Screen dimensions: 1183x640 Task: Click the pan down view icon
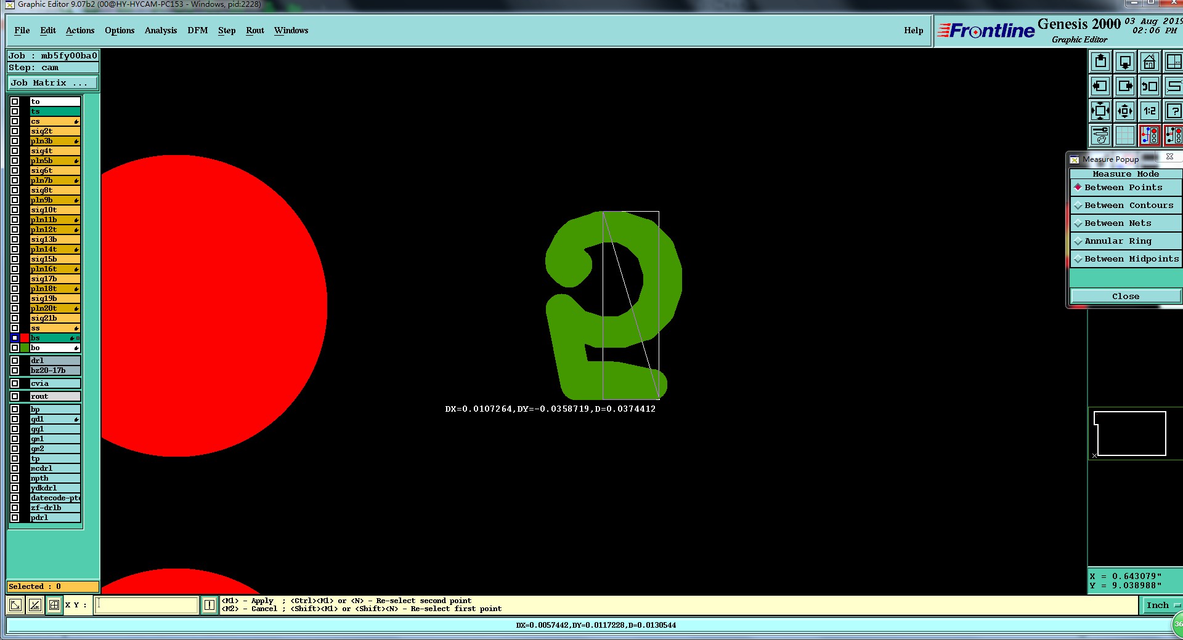1125,62
